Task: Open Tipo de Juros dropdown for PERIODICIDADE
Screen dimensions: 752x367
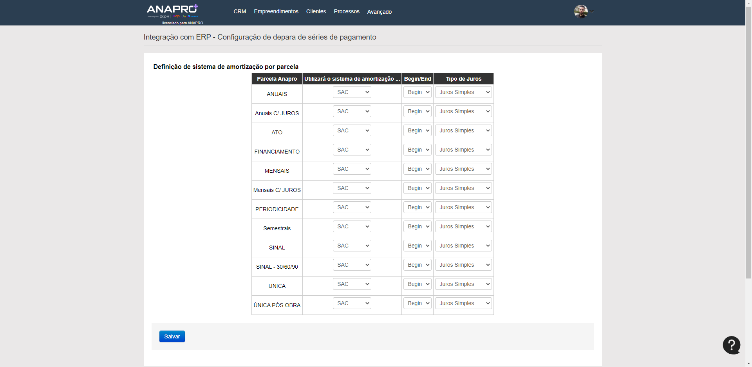Action: click(463, 207)
